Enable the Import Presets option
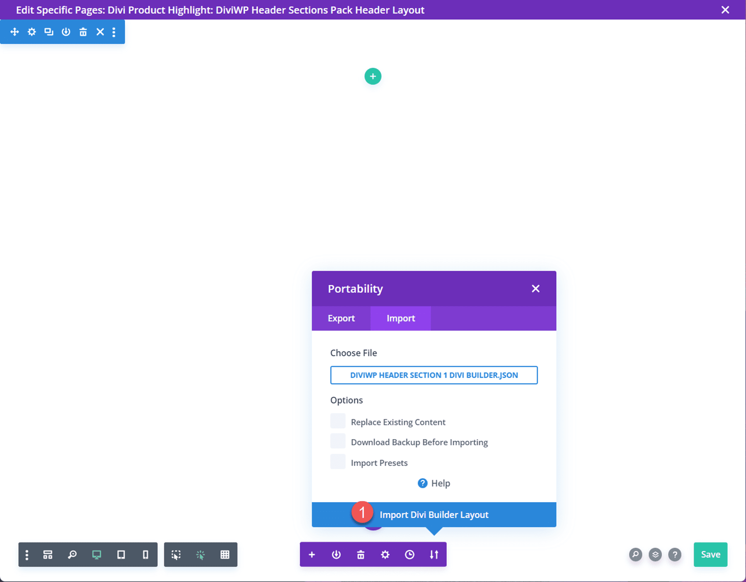This screenshot has height=582, width=746. pyautogui.click(x=338, y=461)
